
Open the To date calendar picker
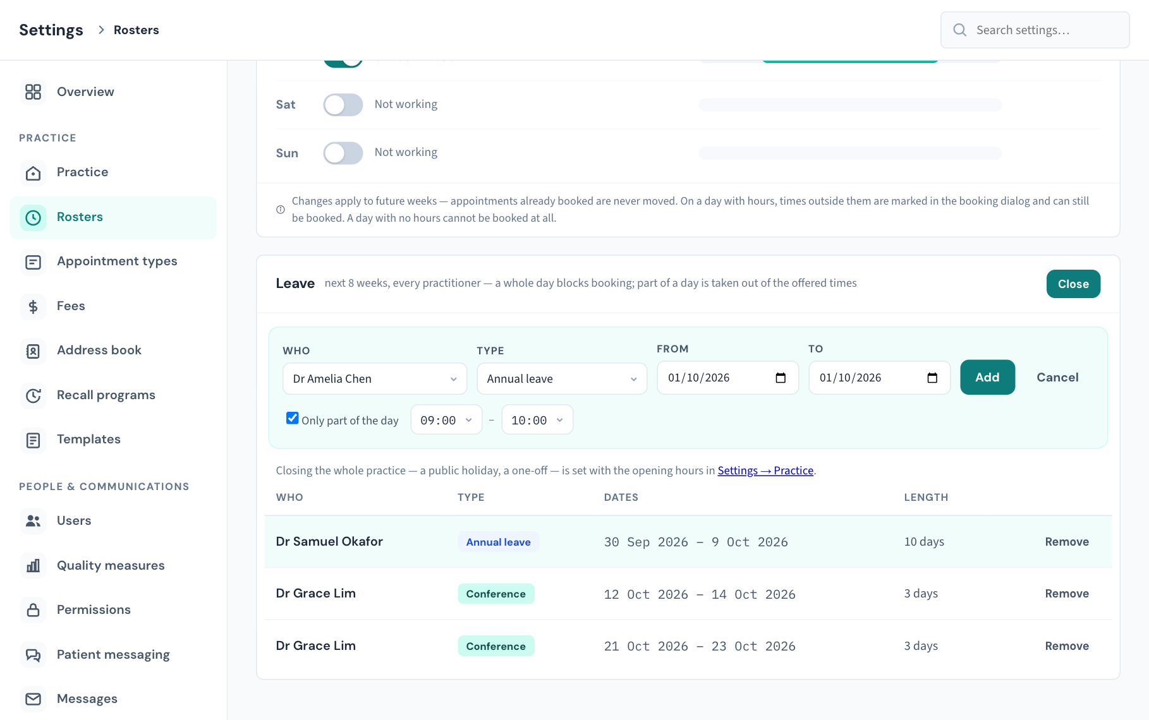coord(932,378)
